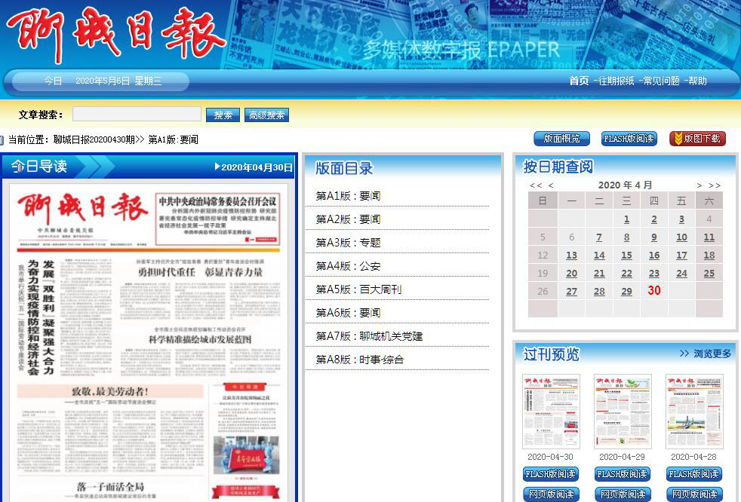Viewport: 741px width, 502px height.
Task: Select 第A3版：专题 in the page list
Action: click(348, 243)
